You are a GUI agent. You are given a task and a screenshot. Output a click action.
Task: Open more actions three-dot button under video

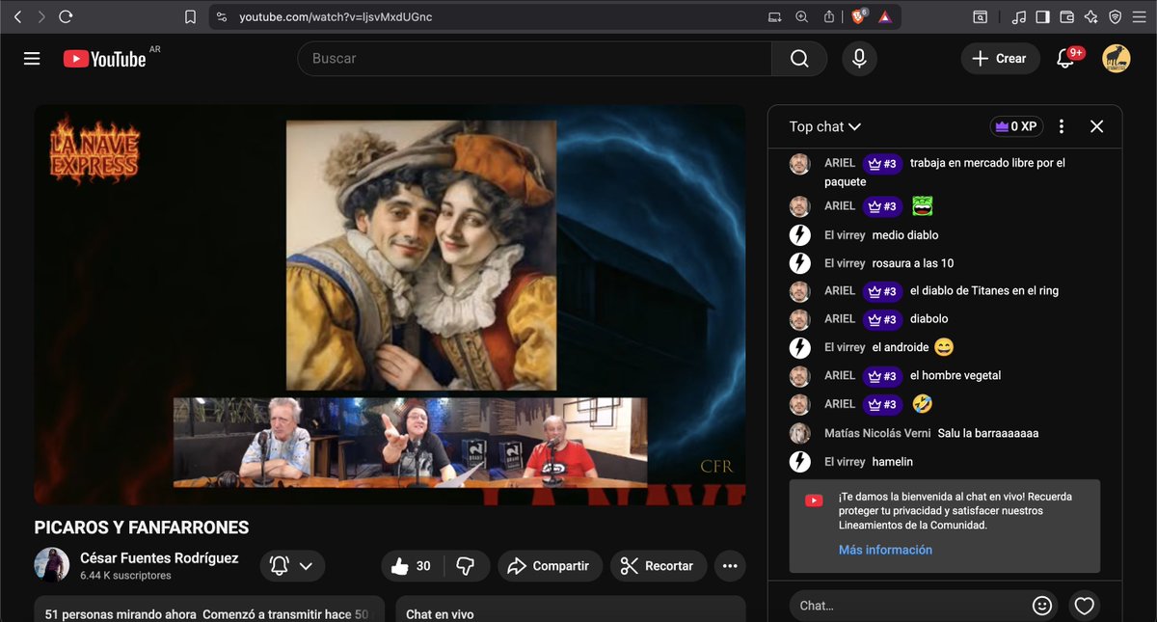pyautogui.click(x=730, y=566)
